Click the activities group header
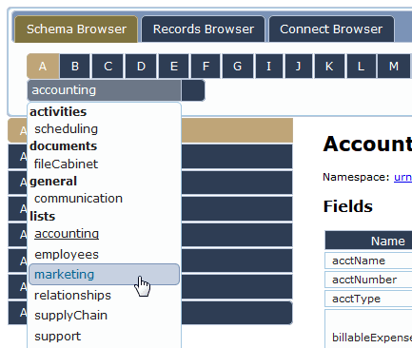Viewport: 412px width, 348px height. pyautogui.click(x=58, y=111)
